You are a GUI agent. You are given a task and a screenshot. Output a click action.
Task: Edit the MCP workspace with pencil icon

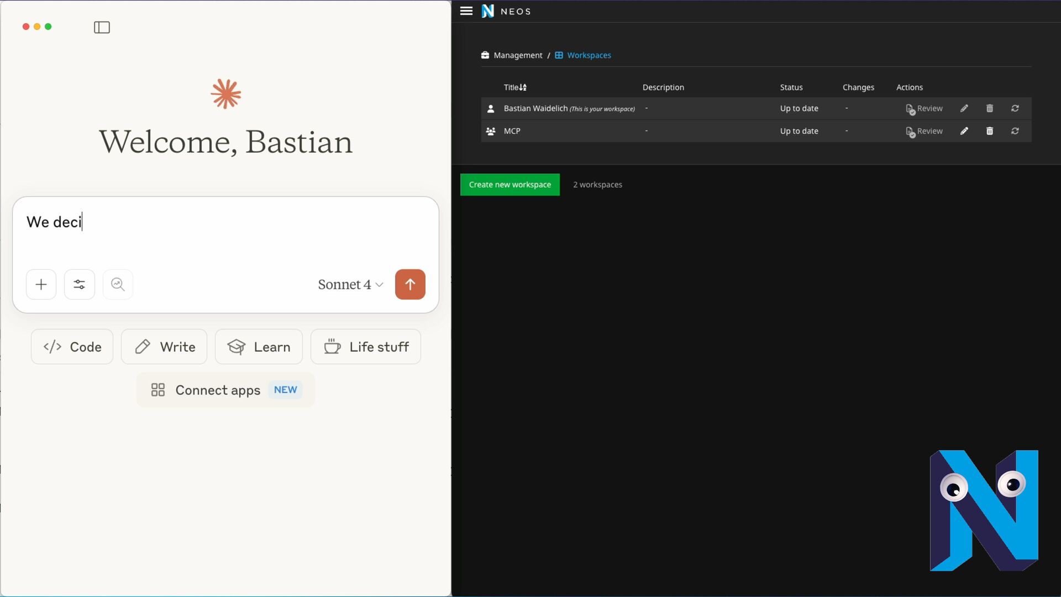click(x=964, y=131)
